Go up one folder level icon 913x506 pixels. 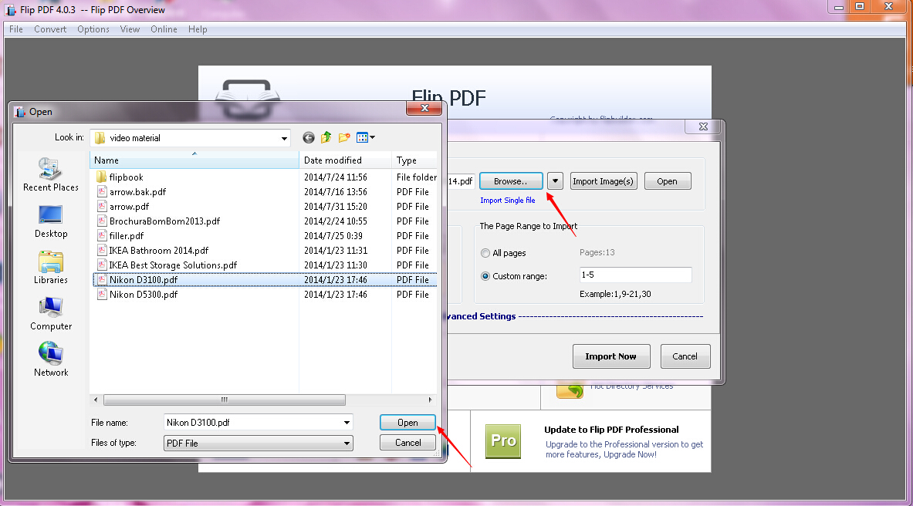point(326,137)
